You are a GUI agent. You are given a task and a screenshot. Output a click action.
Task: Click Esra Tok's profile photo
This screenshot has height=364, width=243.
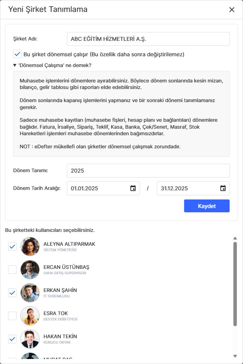pyautogui.click(x=30, y=315)
